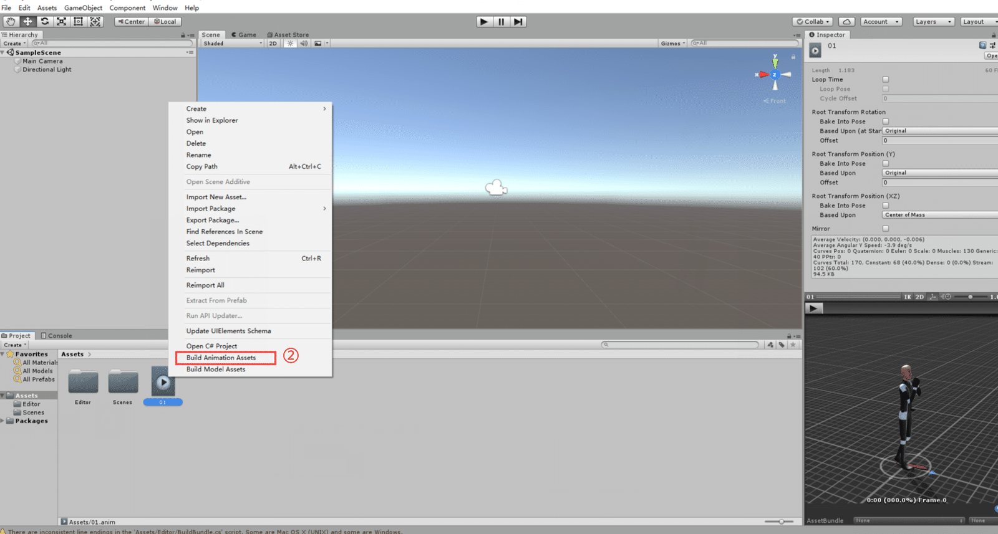Open the Shaded draw mode dropdown

point(232,44)
